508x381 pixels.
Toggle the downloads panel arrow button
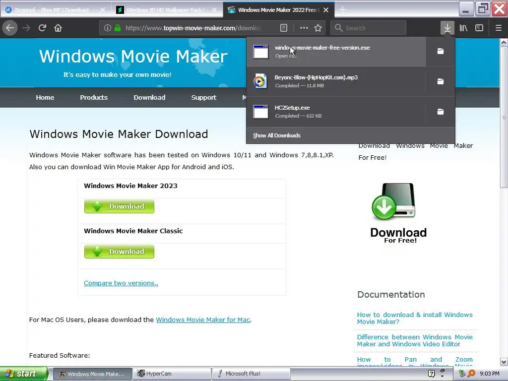pyautogui.click(x=447, y=28)
